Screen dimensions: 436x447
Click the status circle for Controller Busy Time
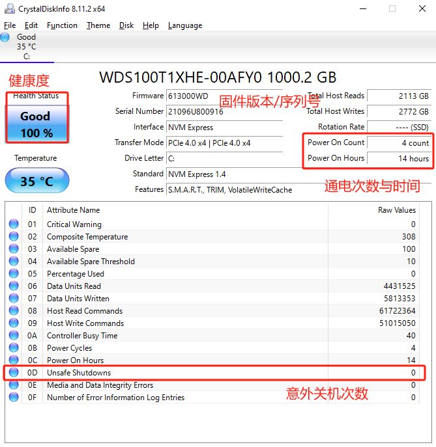(x=14, y=335)
